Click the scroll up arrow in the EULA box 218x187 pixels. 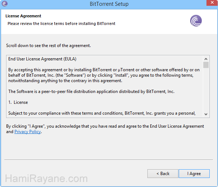[x=206, y=59]
